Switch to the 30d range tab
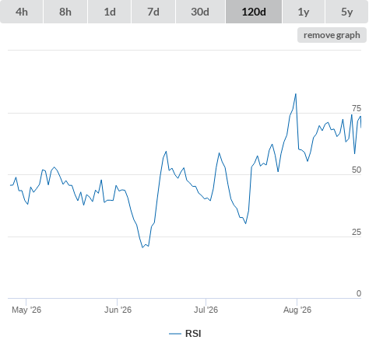The width and height of the screenshot is (369, 354). [200, 12]
